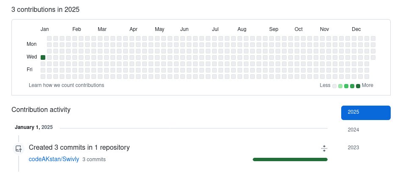Click the green commits proportion bar
Screen dimensions: 403x179
[290, 159]
